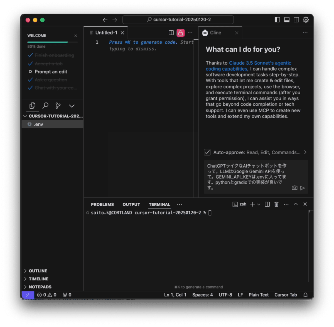Attach an image with camera icon
Image resolution: width=334 pixels, height=327 pixels.
pyautogui.click(x=294, y=188)
